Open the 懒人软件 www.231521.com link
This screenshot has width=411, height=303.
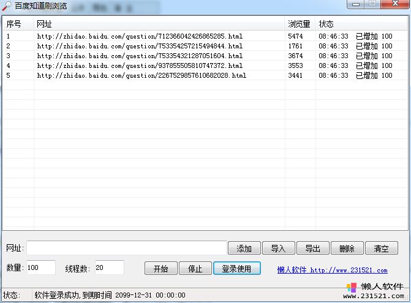333,270
